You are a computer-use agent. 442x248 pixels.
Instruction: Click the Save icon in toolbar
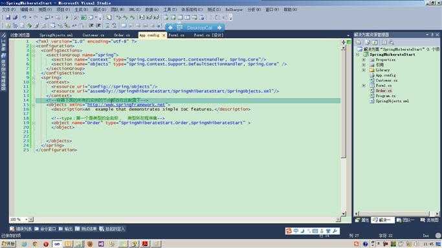click(8, 17)
